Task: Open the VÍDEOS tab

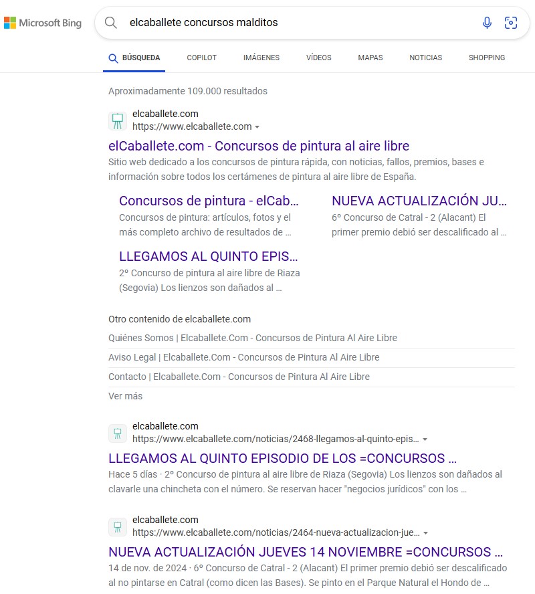Action: (x=319, y=58)
